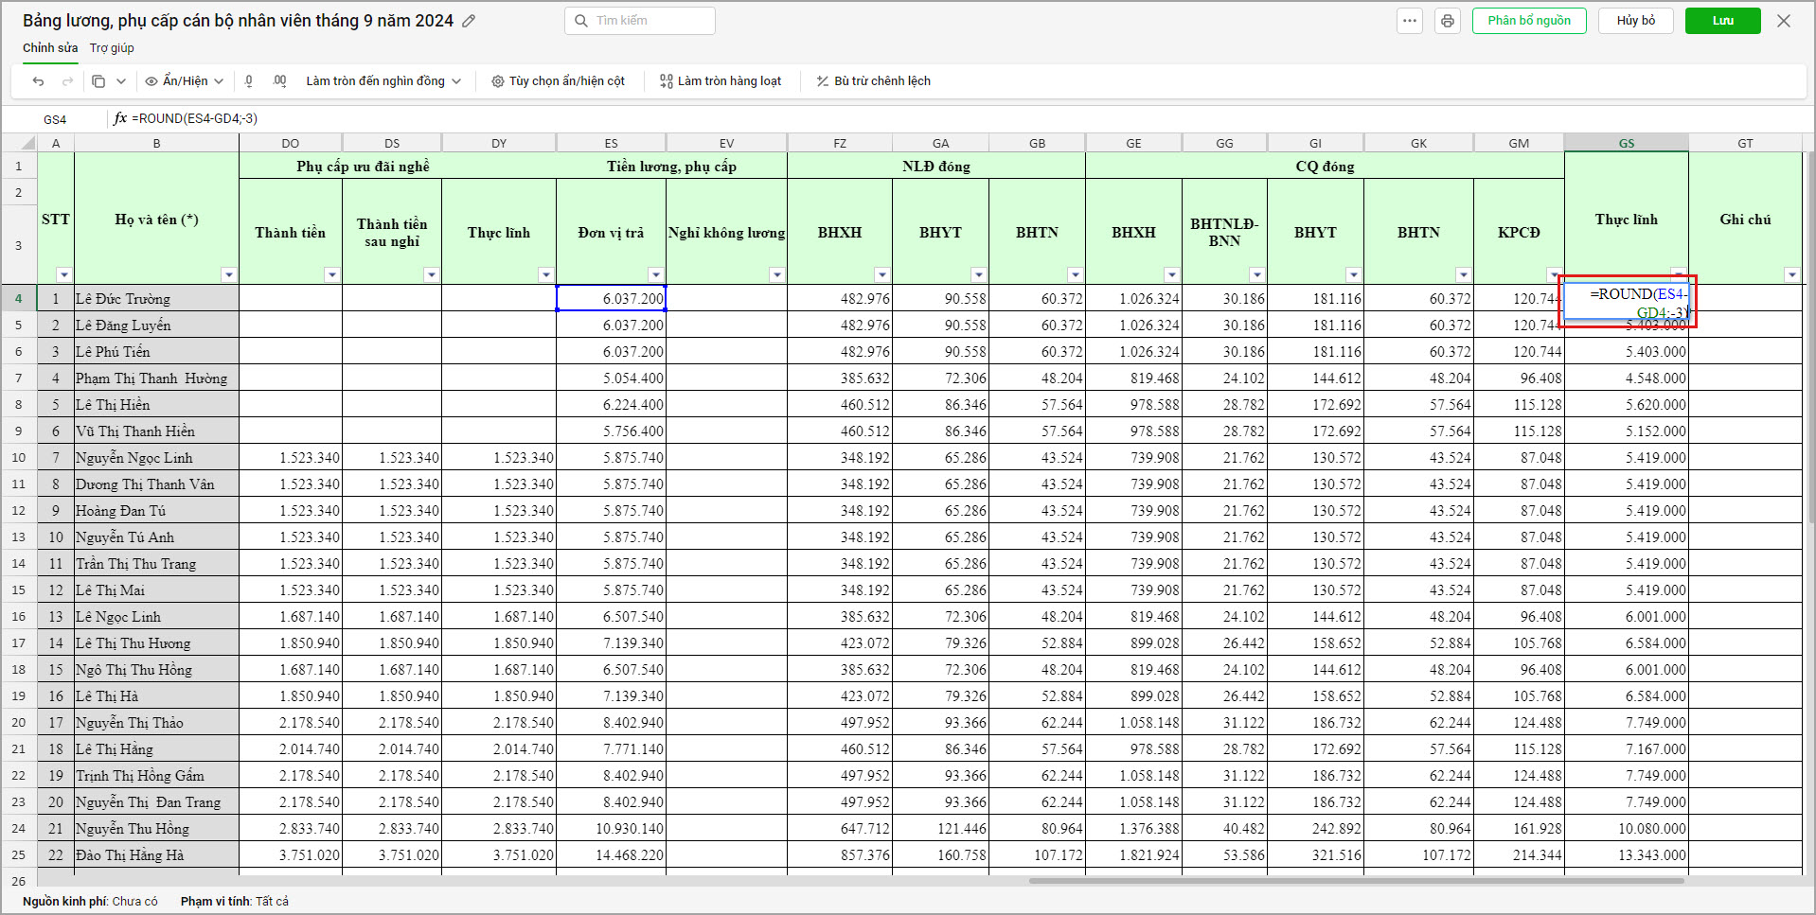Viewport: 1816px width, 915px height.
Task: Switch to the Trợ giúp tab
Action: click(112, 48)
